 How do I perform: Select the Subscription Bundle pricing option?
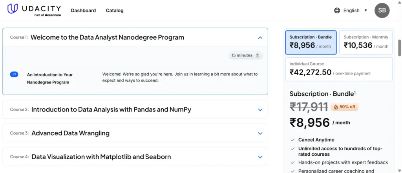click(311, 42)
